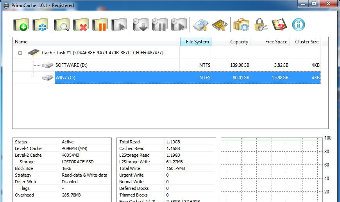Open the memory chip management icon
Screen dimensions: 340x202
tap(219, 25)
